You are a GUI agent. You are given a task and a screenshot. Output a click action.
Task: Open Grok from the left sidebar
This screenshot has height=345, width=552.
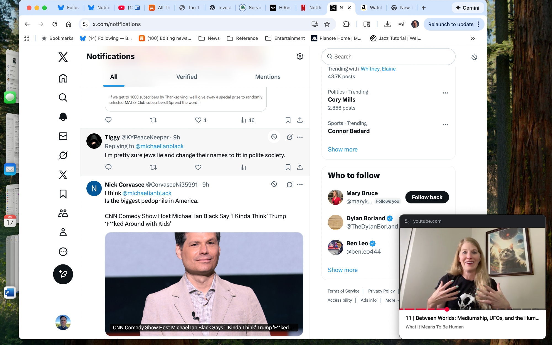[63, 155]
